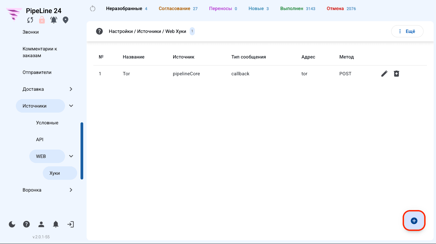The width and height of the screenshot is (436, 244).
Task: Click the refresh icon beside Неразобранные
Action: point(93,8)
